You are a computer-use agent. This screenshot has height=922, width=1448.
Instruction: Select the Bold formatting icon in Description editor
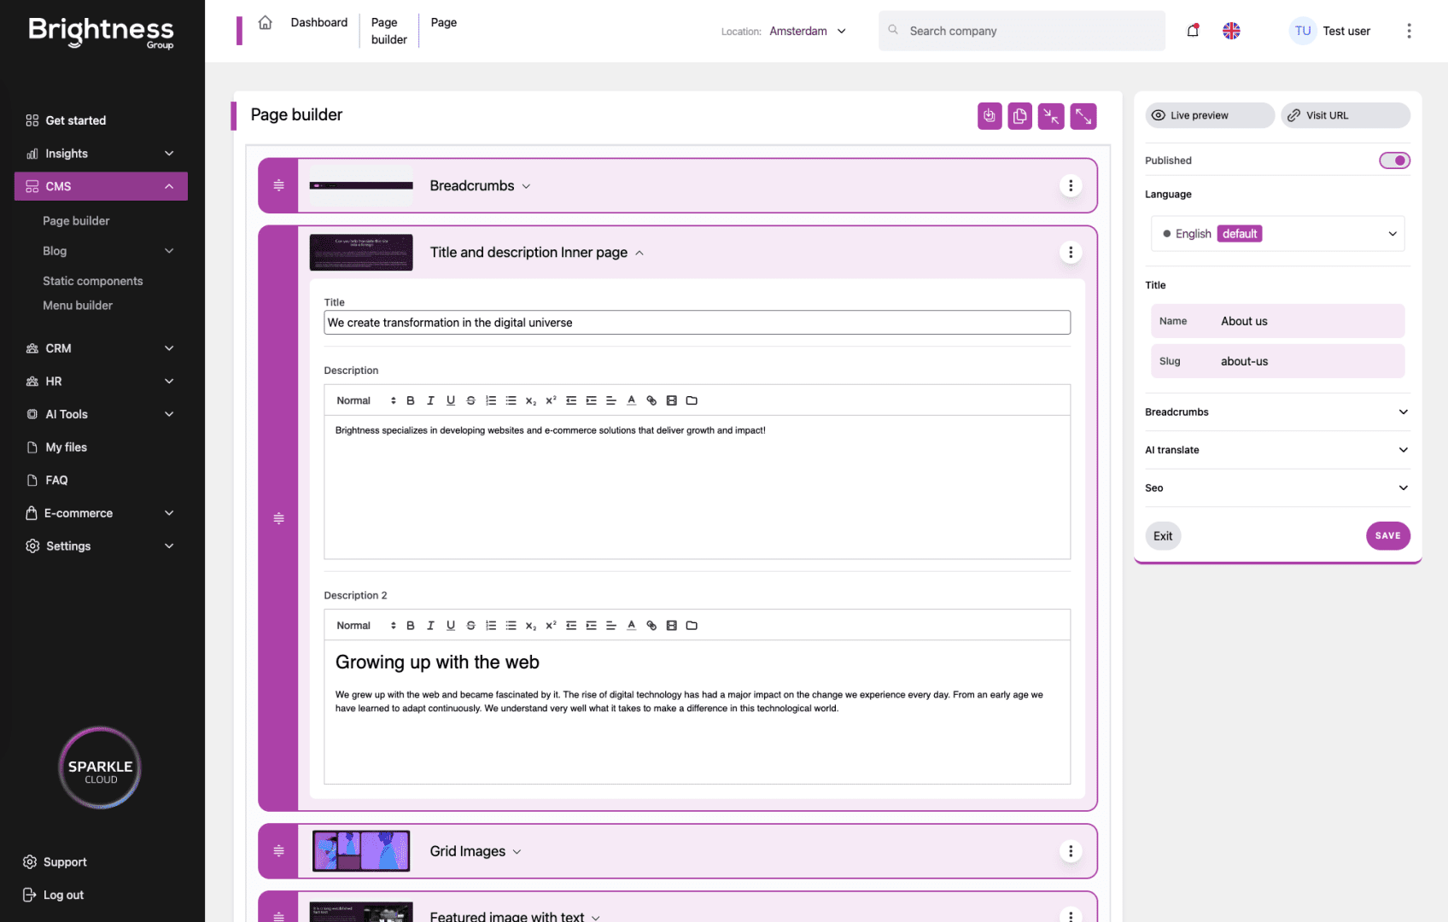click(x=411, y=400)
